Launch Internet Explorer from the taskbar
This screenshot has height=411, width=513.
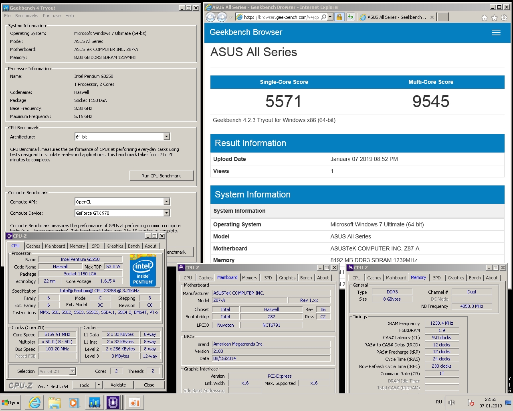coord(35,403)
